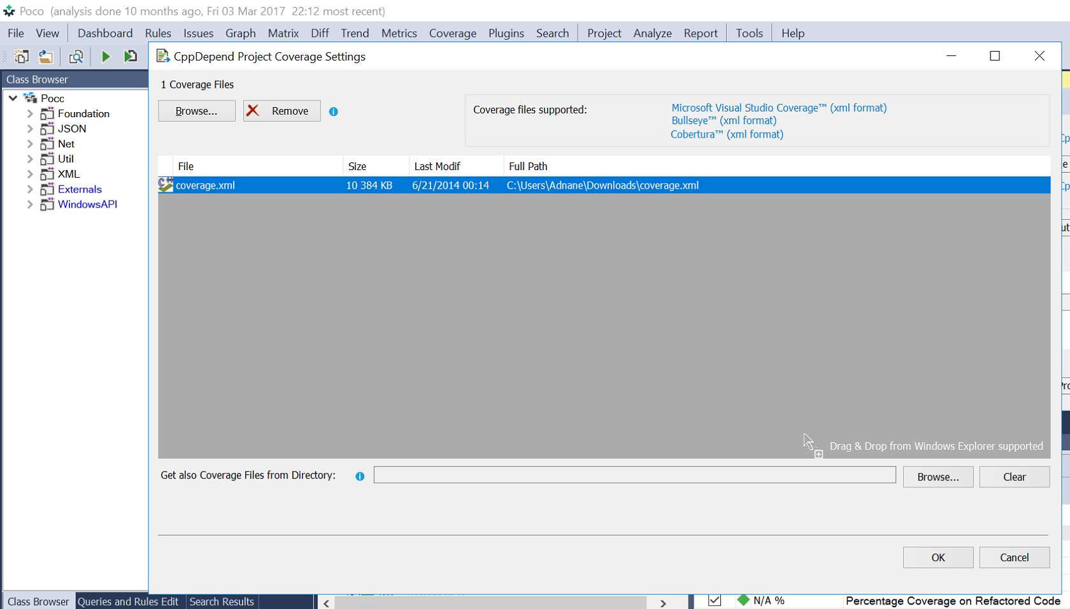Click info icon next to the Remove button
Viewport: 1070px width, 609px height.
pyautogui.click(x=334, y=111)
